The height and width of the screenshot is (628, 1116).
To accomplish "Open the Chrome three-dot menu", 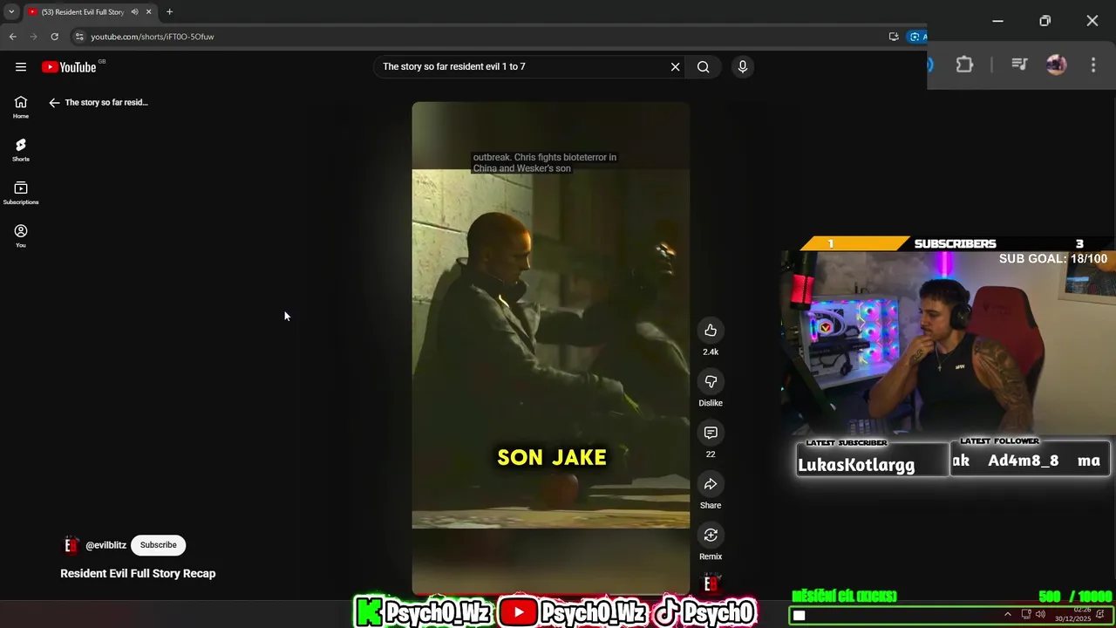I will (1093, 65).
